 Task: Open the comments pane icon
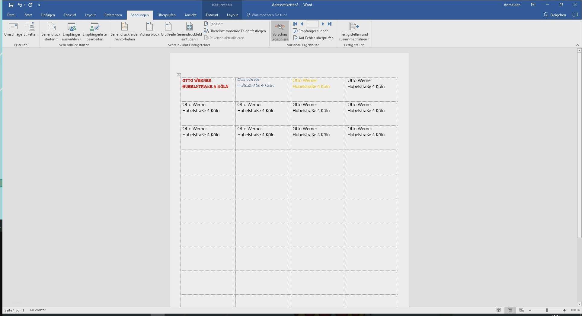click(x=575, y=15)
